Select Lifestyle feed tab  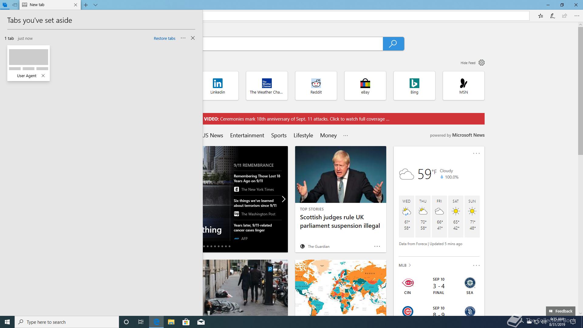pos(303,135)
